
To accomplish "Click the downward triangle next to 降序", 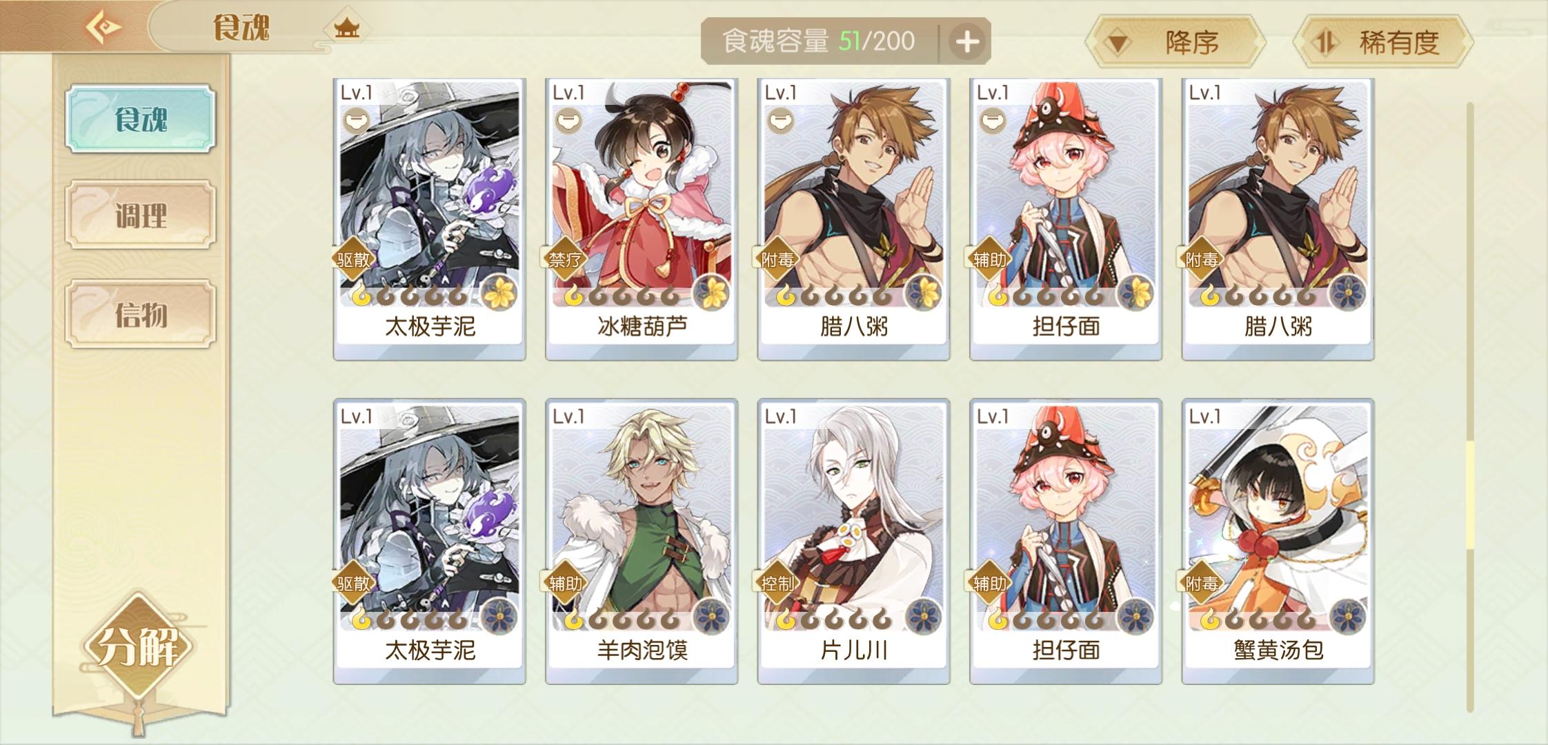I will click(1118, 44).
